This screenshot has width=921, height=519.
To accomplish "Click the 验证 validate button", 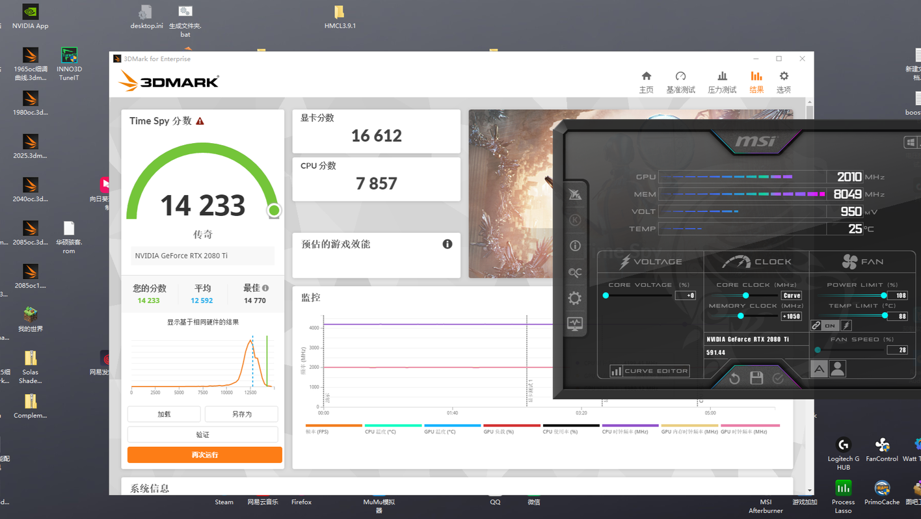I will [203, 434].
